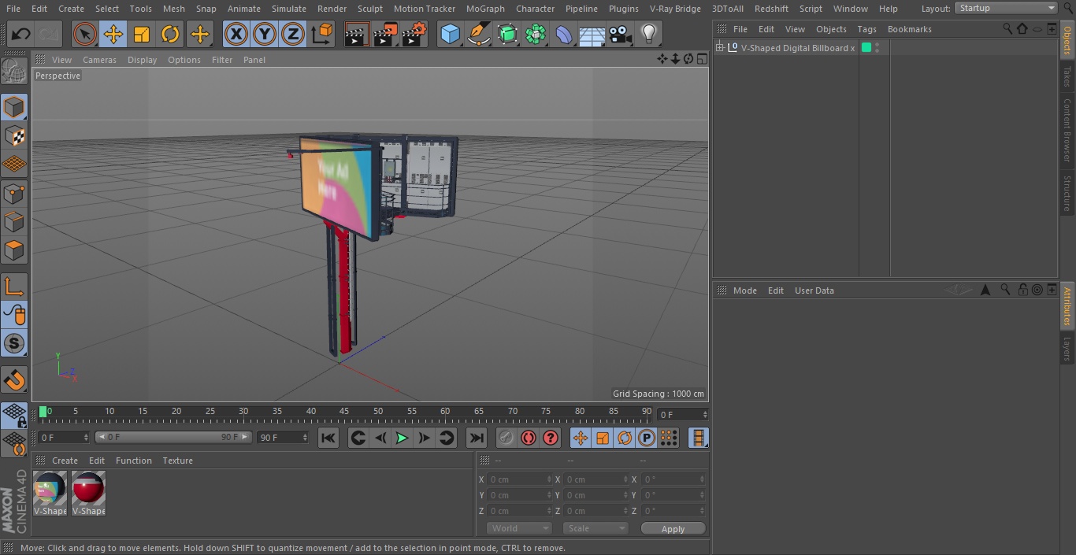Open the MoGraph menu
The height and width of the screenshot is (555, 1076).
coord(485,9)
